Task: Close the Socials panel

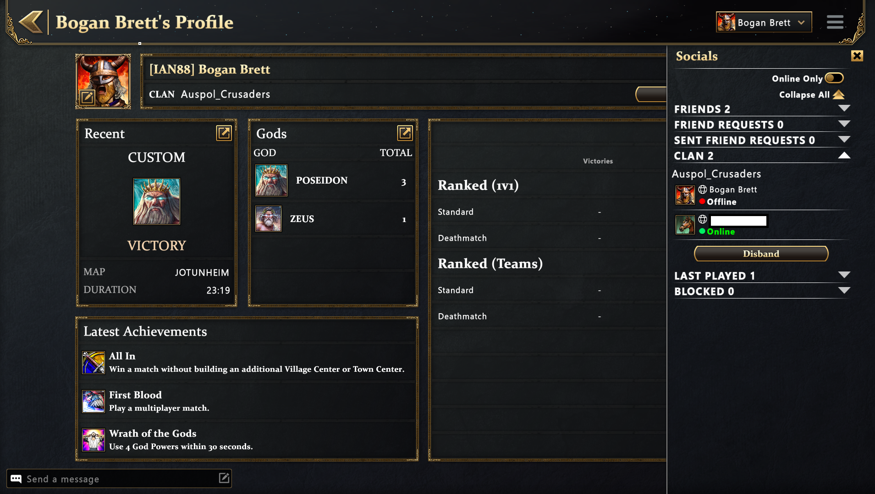Action: [x=857, y=56]
